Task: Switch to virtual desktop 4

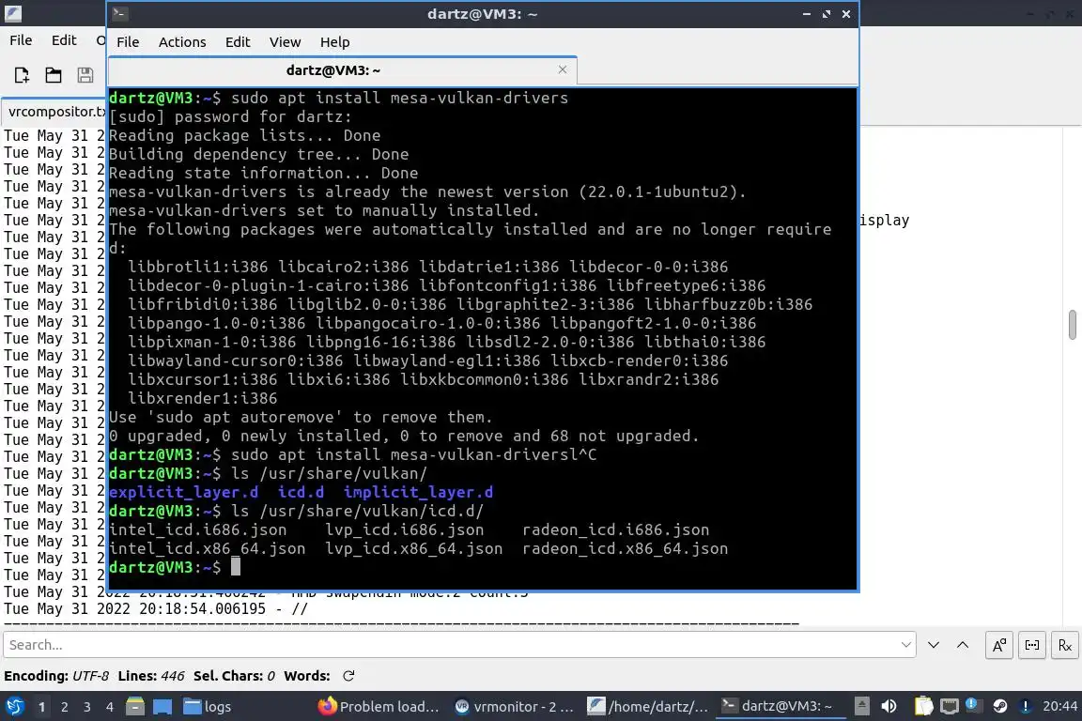Action: [110, 707]
